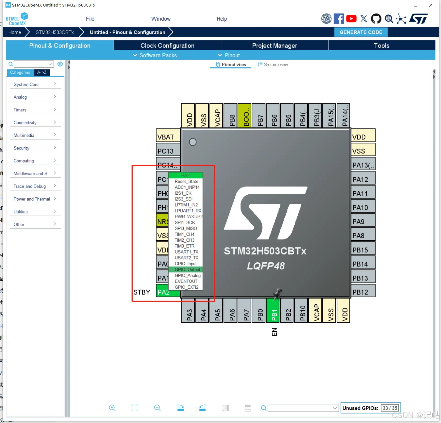Click the globe search icon in header
Viewport: 441px width, 423px height.
389,19
